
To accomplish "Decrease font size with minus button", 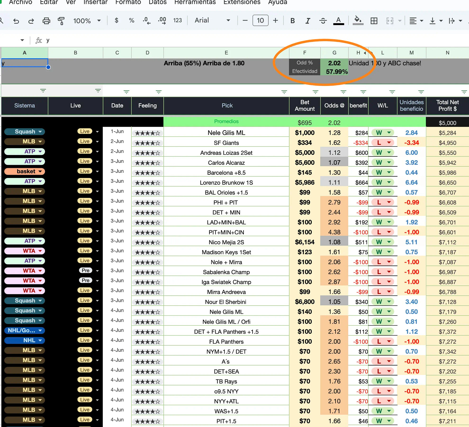I will pos(245,21).
